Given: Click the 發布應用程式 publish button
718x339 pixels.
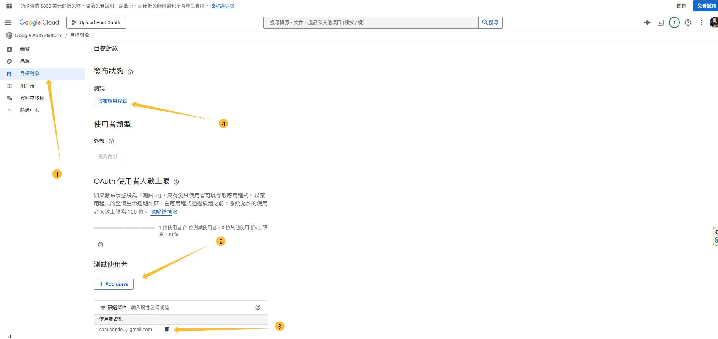Looking at the screenshot, I should (x=112, y=101).
